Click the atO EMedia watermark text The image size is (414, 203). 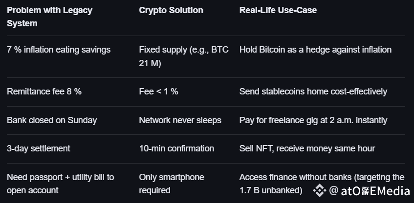point(370,190)
